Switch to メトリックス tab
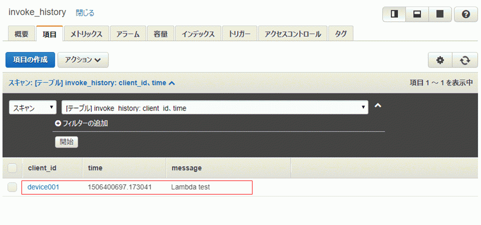 [86, 33]
